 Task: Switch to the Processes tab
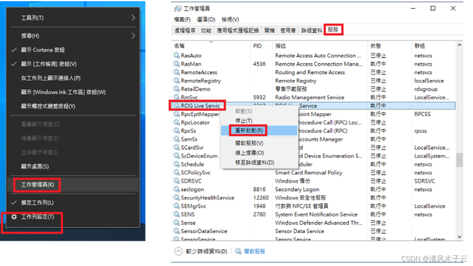pos(185,30)
